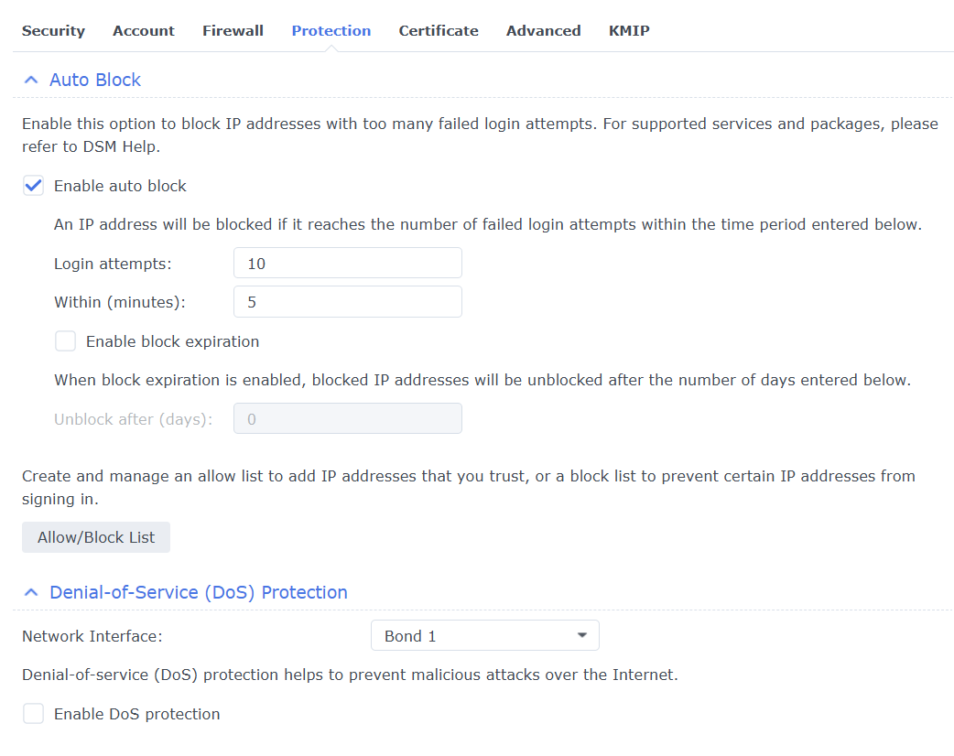Click the Allow/Block List button

coord(96,537)
